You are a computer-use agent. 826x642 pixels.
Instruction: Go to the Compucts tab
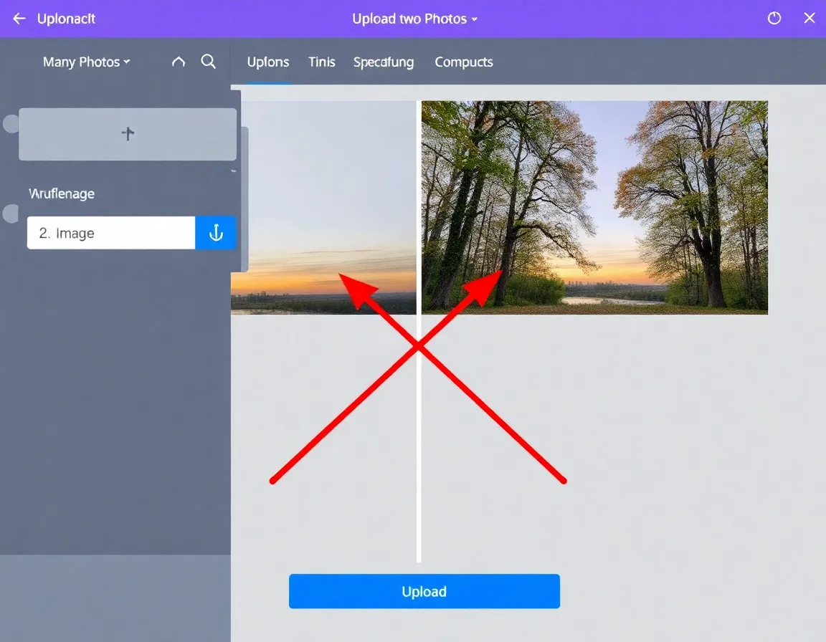[x=464, y=62]
